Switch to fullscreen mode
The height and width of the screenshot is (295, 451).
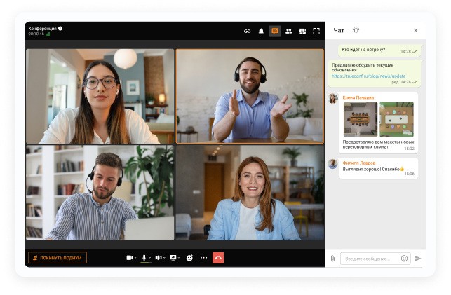316,31
